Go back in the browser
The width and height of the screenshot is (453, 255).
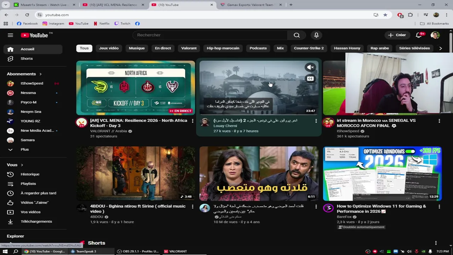tap(6, 15)
